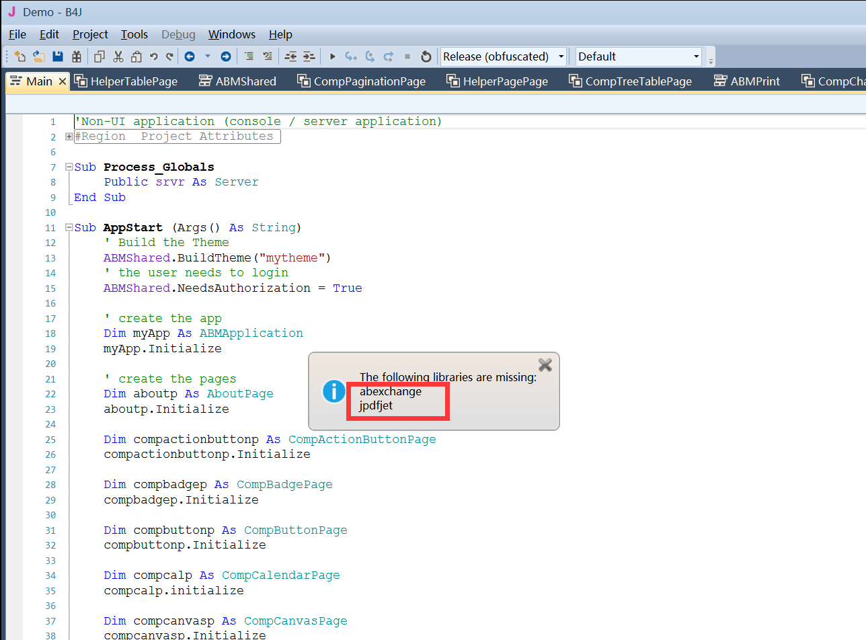Switch to the HelperPagePage tab
The height and width of the screenshot is (640, 866).
point(498,81)
